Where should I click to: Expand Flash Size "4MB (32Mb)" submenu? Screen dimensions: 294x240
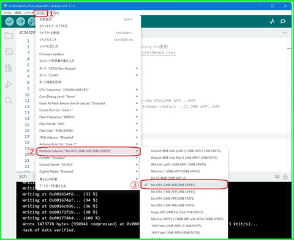coord(88,131)
